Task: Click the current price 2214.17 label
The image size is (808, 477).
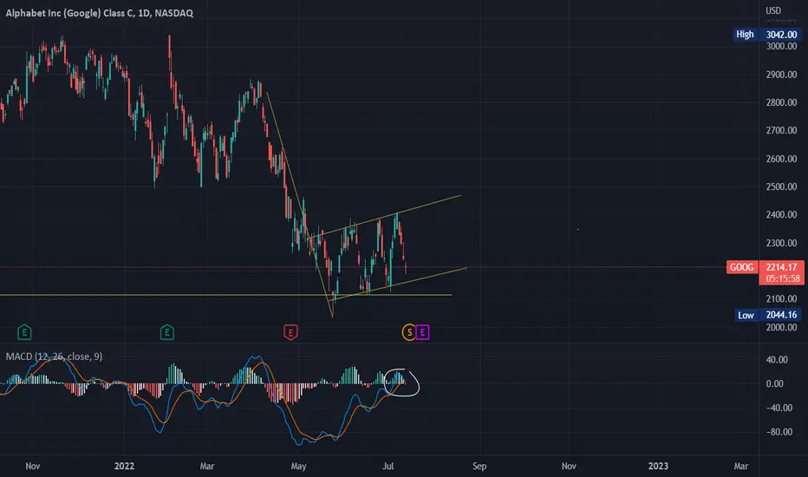Action: [781, 267]
